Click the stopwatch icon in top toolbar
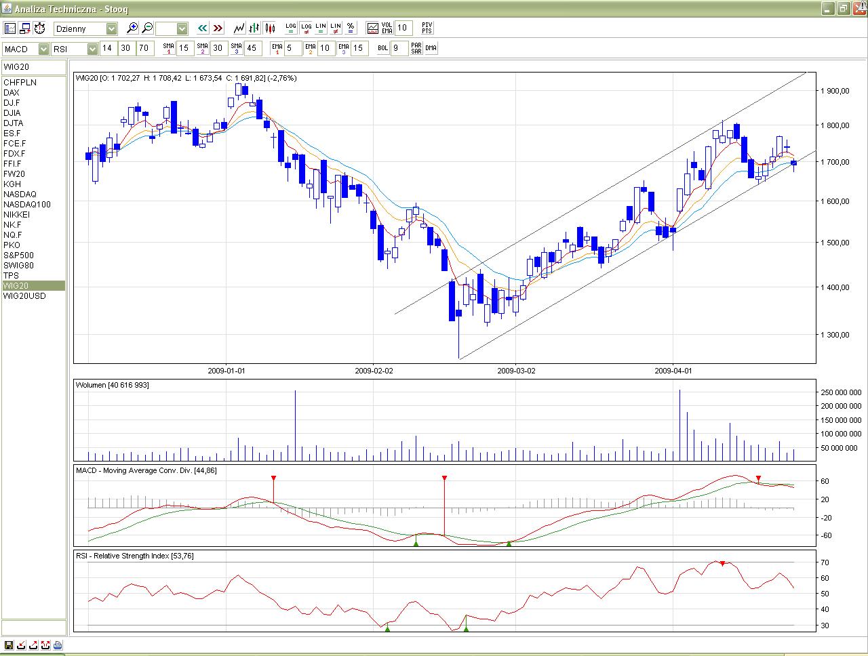Viewport: 868px width, 656px height. pos(40,28)
